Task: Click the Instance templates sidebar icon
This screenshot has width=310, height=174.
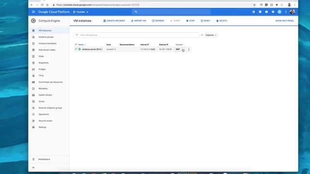Action: coord(33,43)
